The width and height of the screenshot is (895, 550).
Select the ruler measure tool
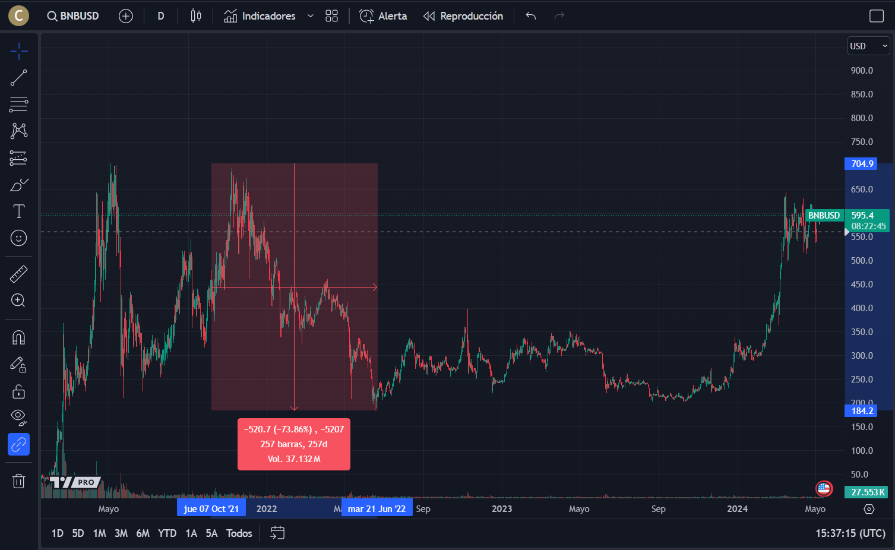tap(19, 274)
